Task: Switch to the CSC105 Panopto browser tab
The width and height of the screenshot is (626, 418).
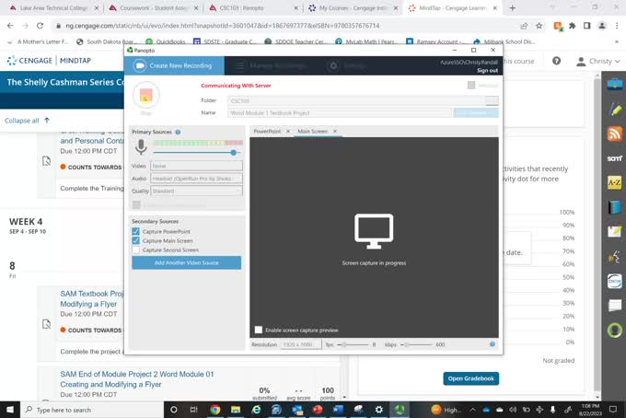Action: tap(253, 8)
